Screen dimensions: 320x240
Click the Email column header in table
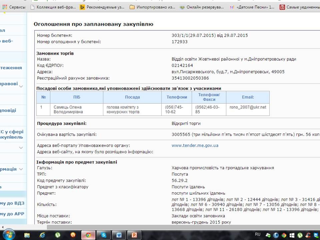pyautogui.click(x=248, y=97)
